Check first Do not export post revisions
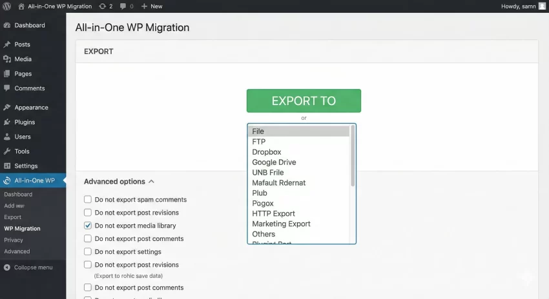 pyautogui.click(x=88, y=213)
